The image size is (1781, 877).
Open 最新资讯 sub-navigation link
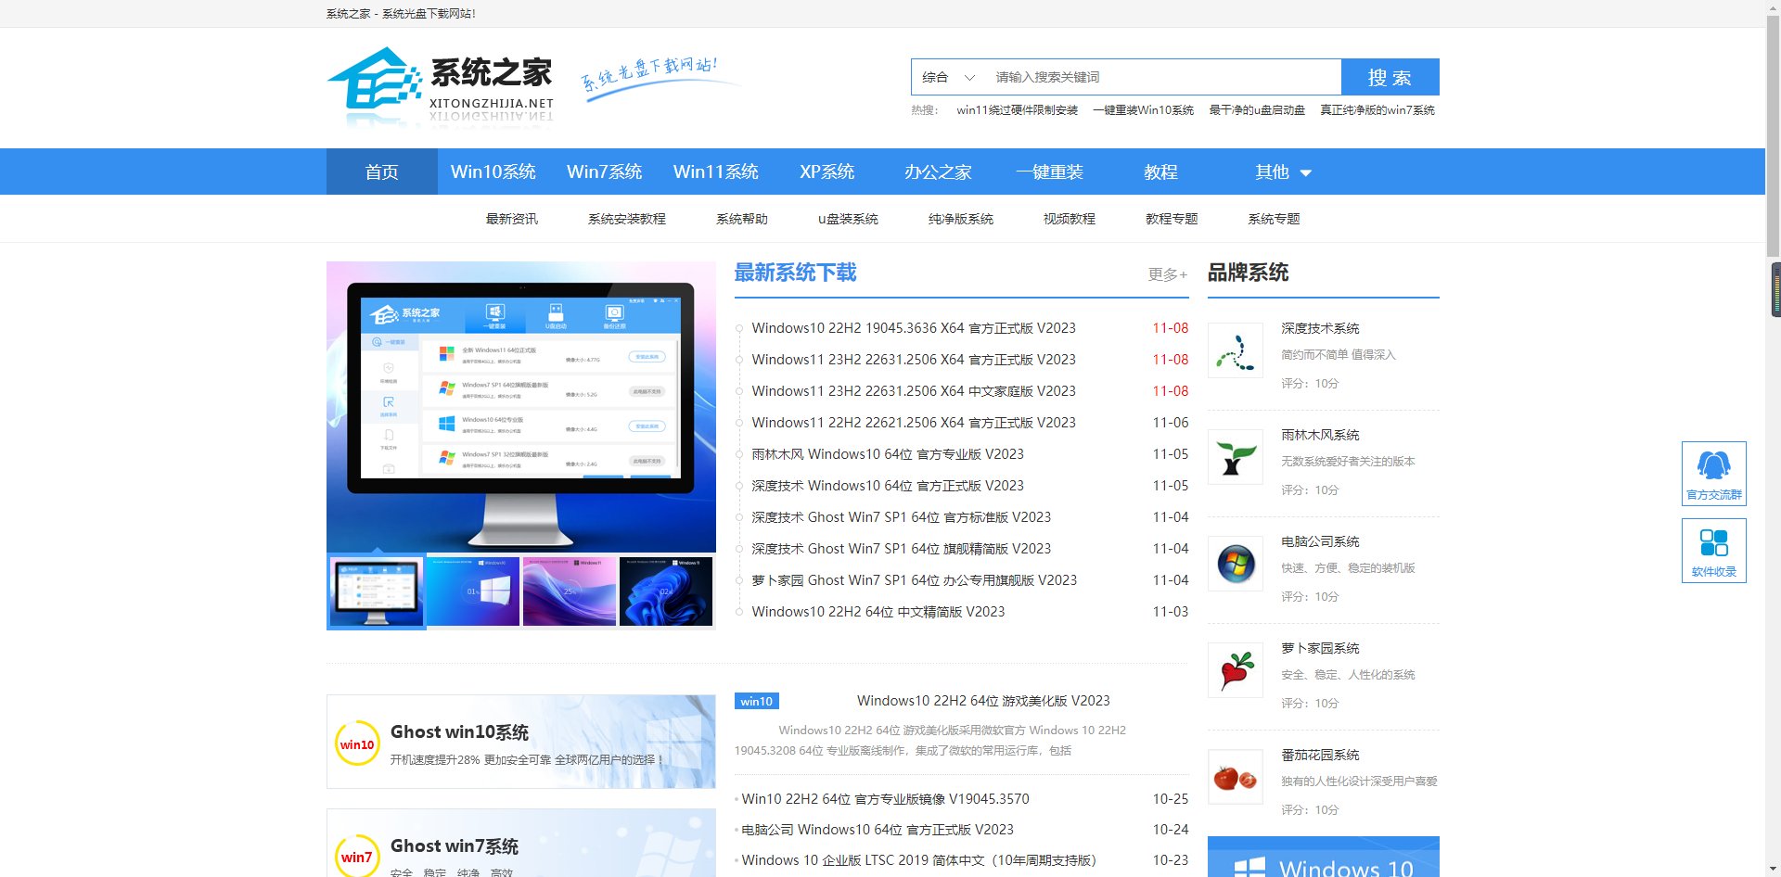(x=512, y=219)
